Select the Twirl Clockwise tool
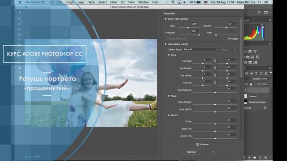287x161 pixels. (19, 29)
